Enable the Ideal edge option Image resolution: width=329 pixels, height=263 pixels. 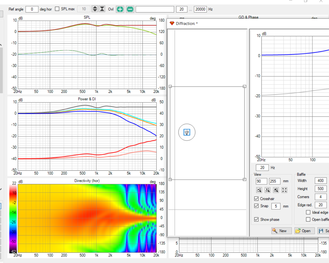click(x=308, y=212)
